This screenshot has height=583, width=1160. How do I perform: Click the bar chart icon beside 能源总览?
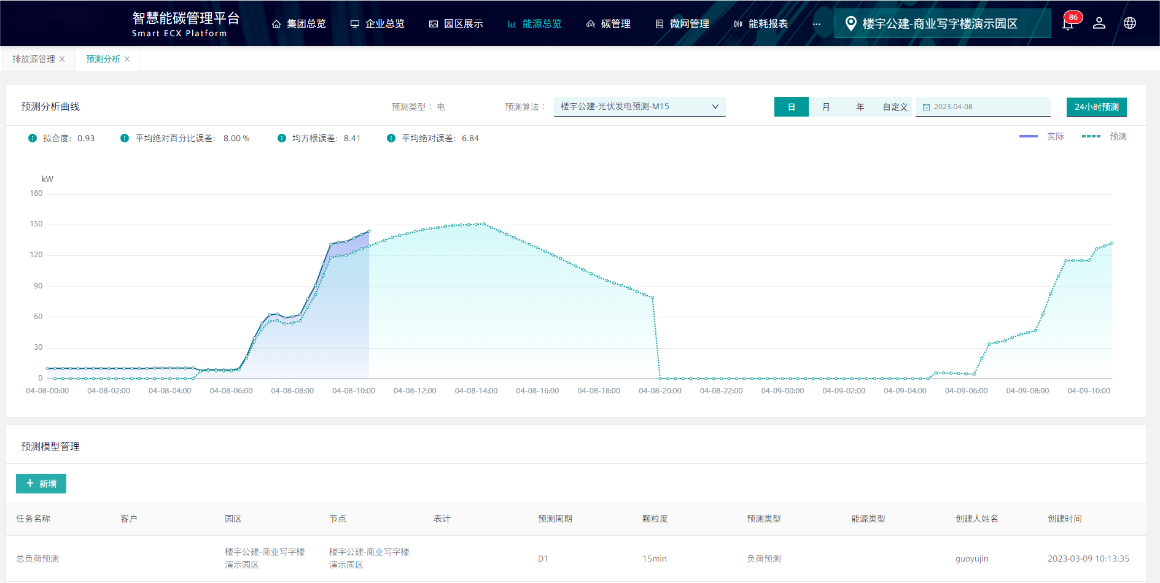512,24
